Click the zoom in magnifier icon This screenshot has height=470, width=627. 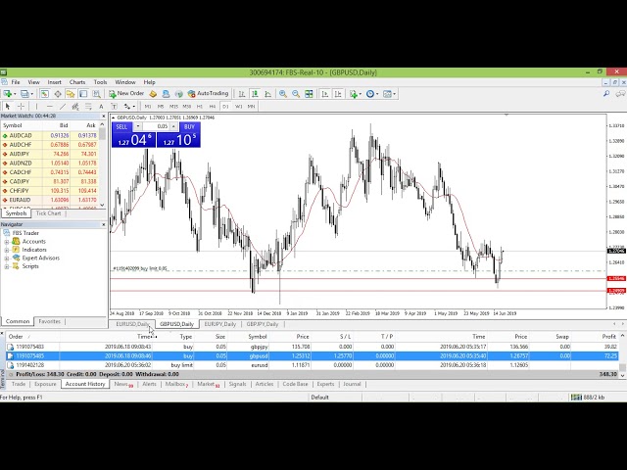(282, 94)
